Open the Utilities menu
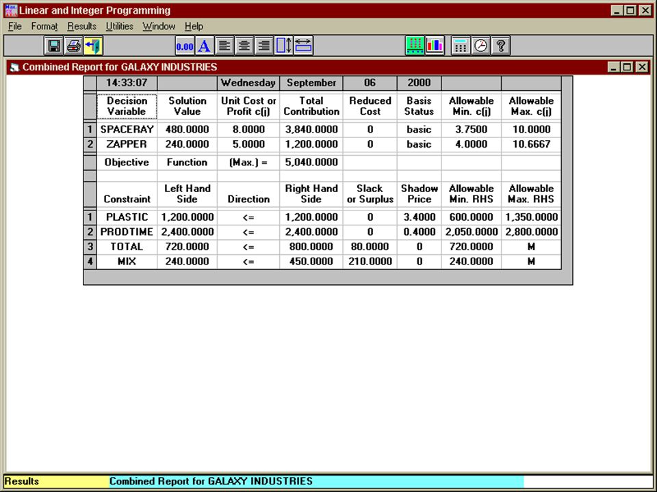 tap(119, 27)
